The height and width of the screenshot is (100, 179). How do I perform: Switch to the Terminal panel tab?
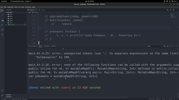53,46
